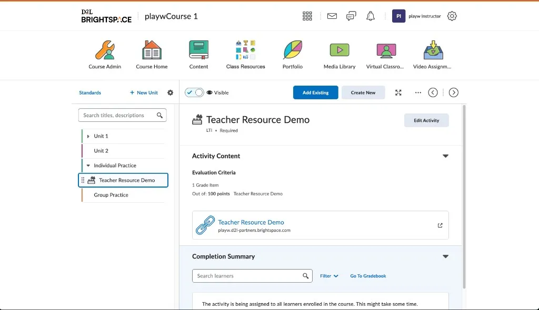Open more options ellipsis menu
Screen dimensions: 539x310
click(x=418, y=92)
